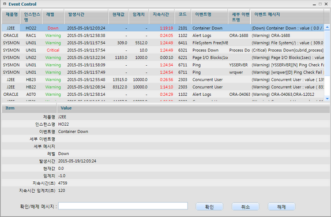
Task: Select the ORACLE RAC1 Alert Logs row
Action: click(163, 36)
